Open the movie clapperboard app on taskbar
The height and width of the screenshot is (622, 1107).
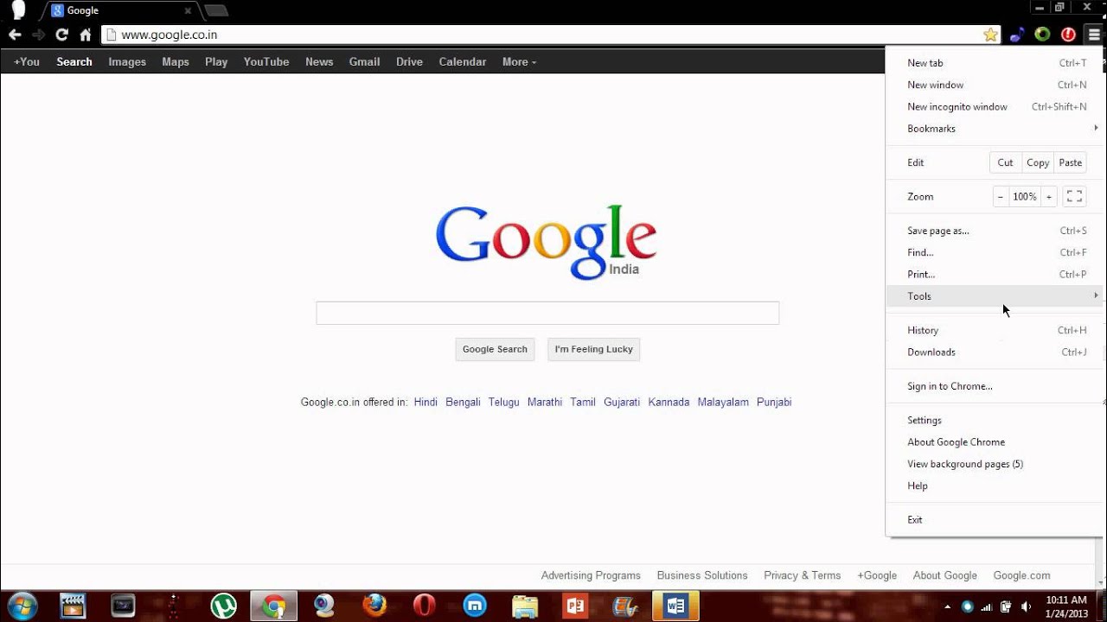[74, 606]
